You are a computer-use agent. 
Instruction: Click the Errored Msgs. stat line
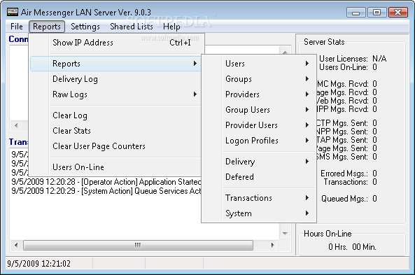pyautogui.click(x=349, y=174)
